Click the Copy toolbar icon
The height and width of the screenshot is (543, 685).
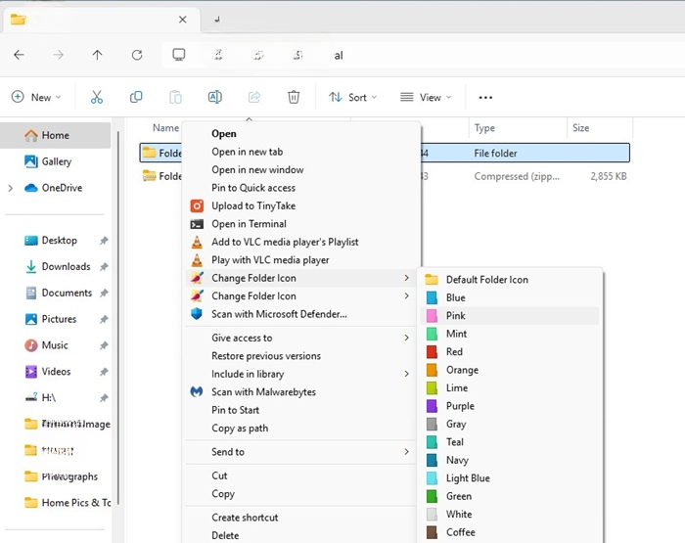[136, 97]
